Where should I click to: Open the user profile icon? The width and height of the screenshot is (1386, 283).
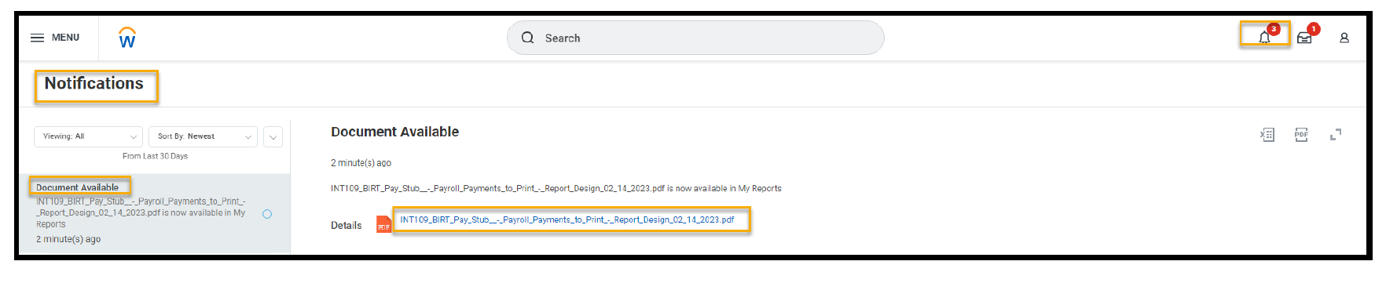1344,38
